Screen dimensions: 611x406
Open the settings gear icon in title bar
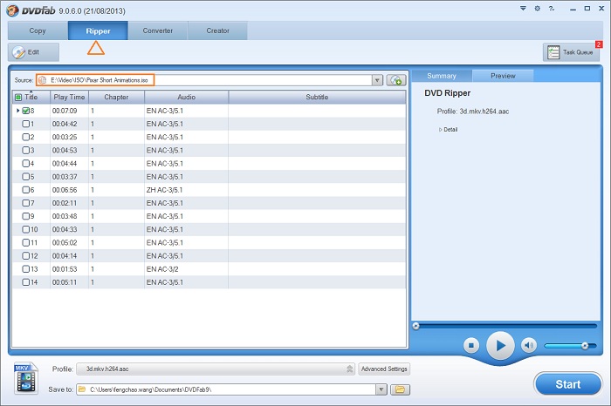pyautogui.click(x=538, y=8)
